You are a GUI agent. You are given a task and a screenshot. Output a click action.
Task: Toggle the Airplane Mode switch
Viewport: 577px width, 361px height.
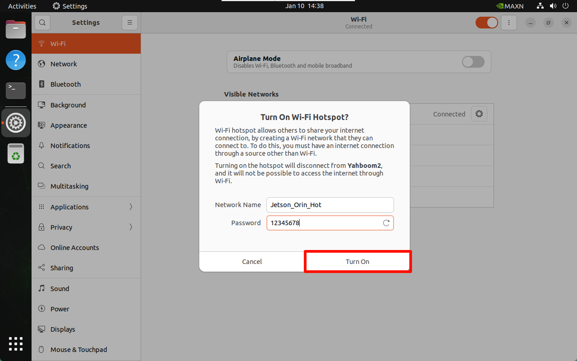[473, 62]
